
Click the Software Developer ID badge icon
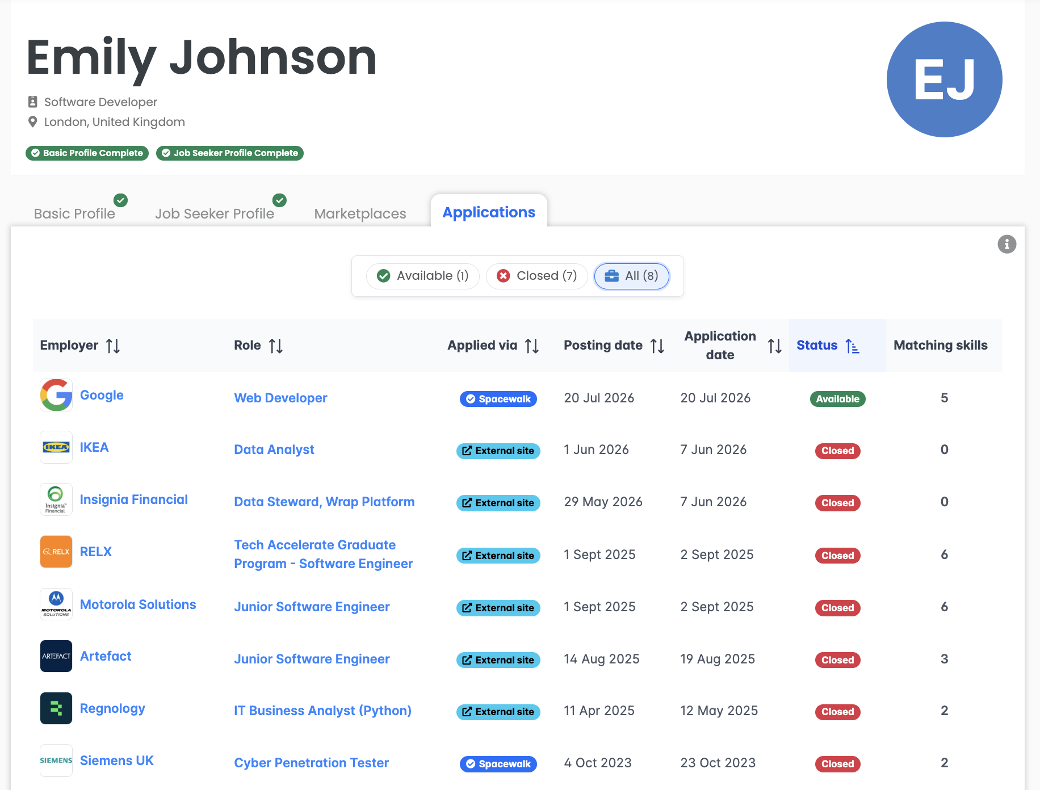click(x=33, y=102)
